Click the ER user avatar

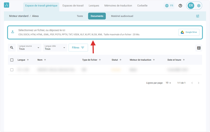click(x=191, y=5)
